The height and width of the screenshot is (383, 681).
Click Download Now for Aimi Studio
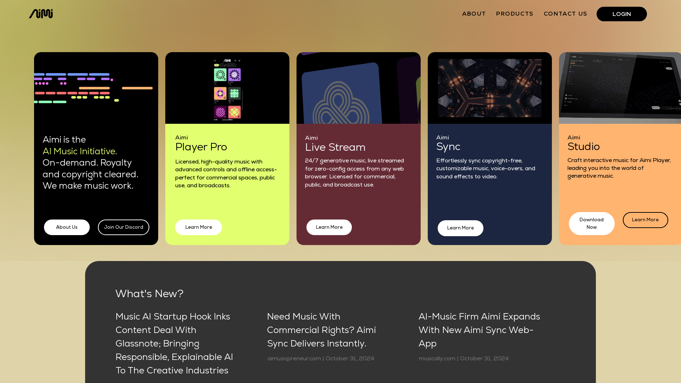(591, 223)
